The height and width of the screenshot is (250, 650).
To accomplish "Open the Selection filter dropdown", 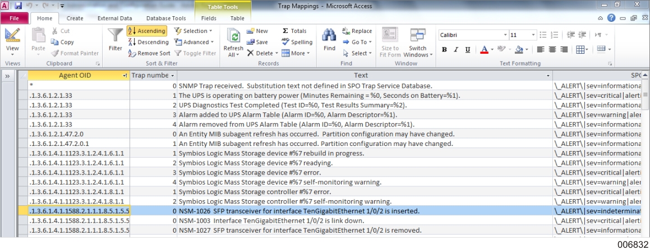I will point(193,31).
